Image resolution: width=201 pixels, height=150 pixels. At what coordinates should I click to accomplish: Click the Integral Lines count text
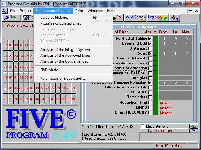pos(104,134)
